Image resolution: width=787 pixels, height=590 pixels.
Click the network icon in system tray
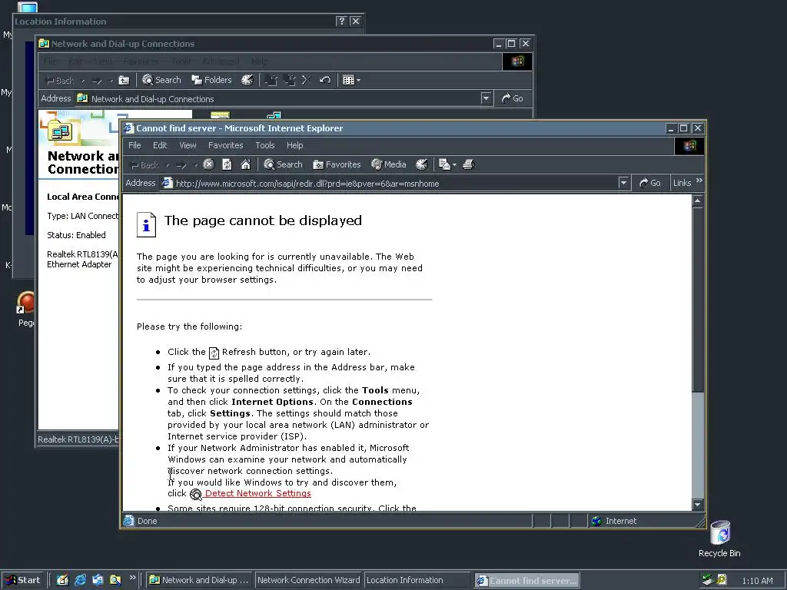tap(708, 580)
